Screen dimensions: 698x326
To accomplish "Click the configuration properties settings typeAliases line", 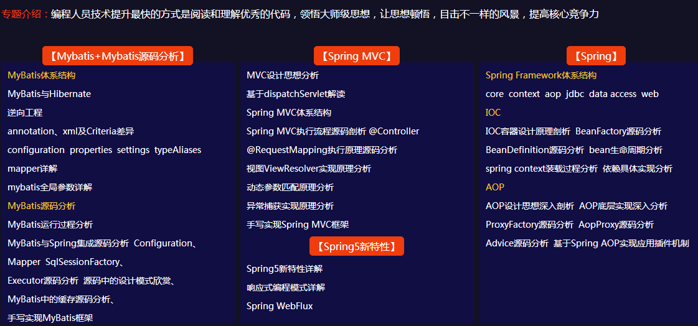I will tap(104, 151).
